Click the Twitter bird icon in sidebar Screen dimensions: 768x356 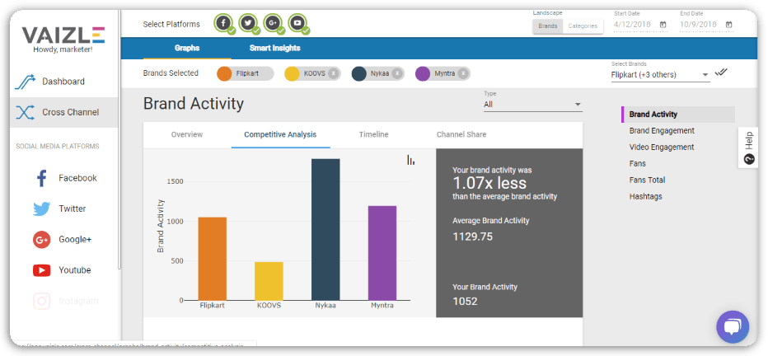42,209
